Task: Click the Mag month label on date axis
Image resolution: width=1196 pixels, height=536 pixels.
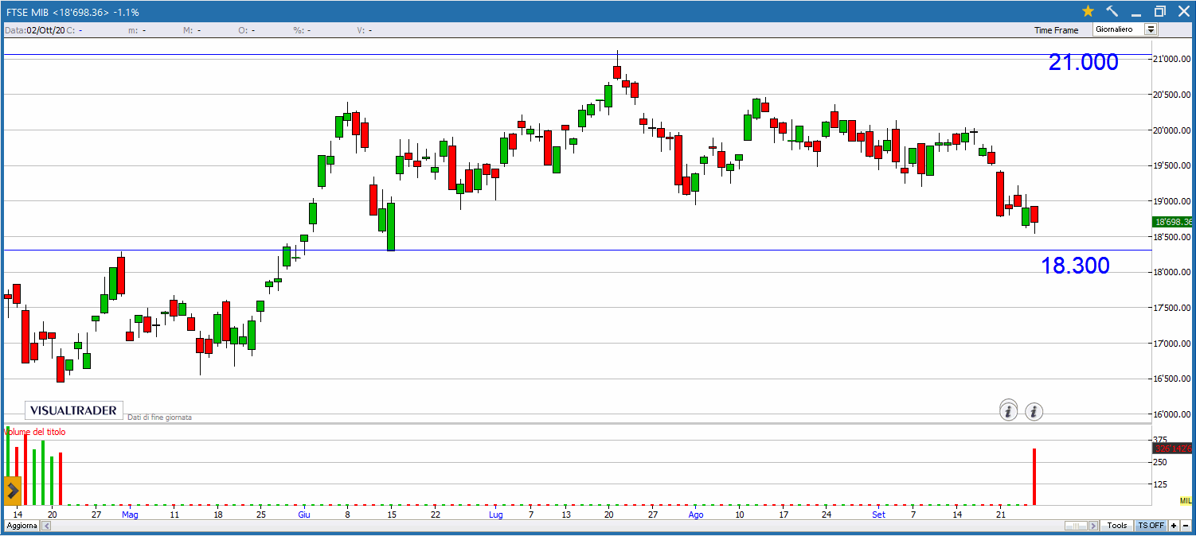Action: [x=130, y=515]
